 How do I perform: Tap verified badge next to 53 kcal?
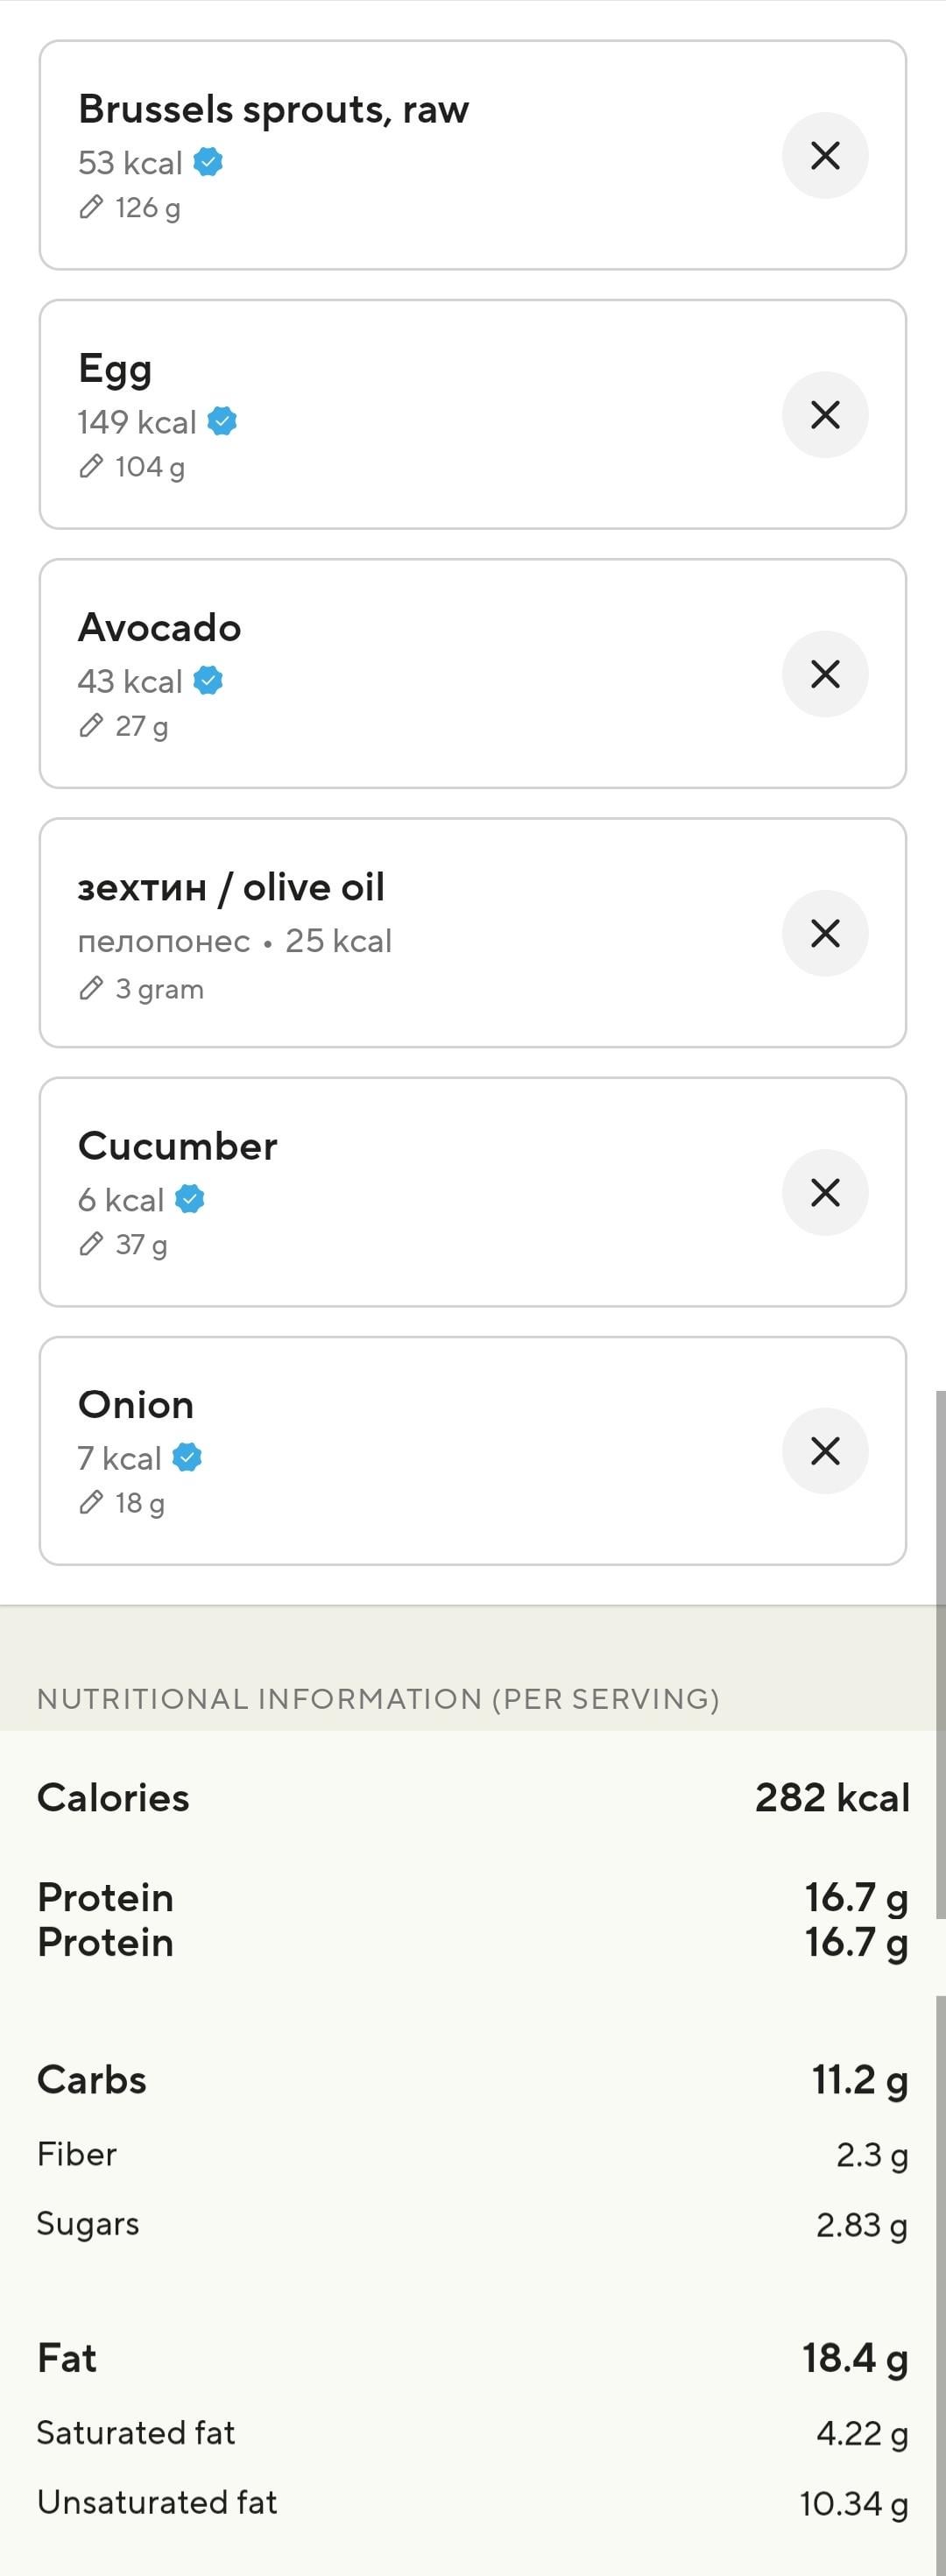[208, 161]
